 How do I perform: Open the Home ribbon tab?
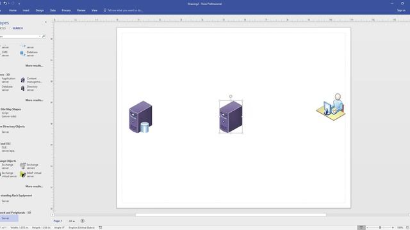click(13, 10)
